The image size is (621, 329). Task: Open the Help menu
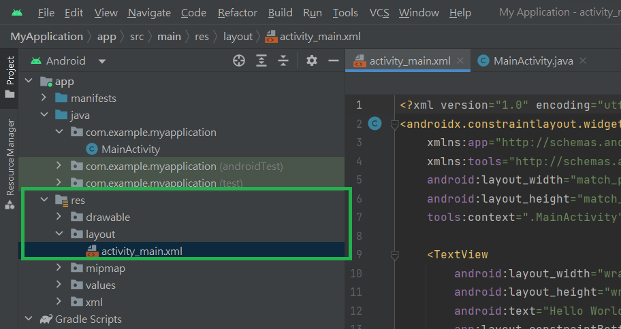(x=460, y=13)
